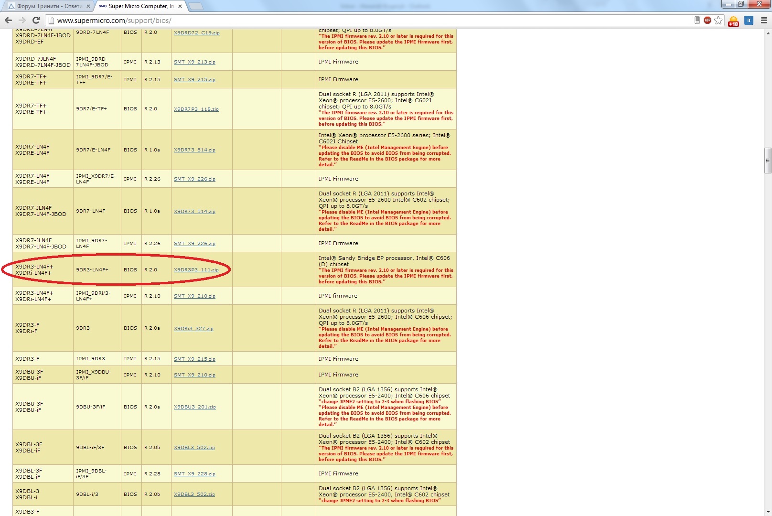Download the X9DBU3_201.zip file
Viewport: 772px width, 516px height.
[194, 407]
